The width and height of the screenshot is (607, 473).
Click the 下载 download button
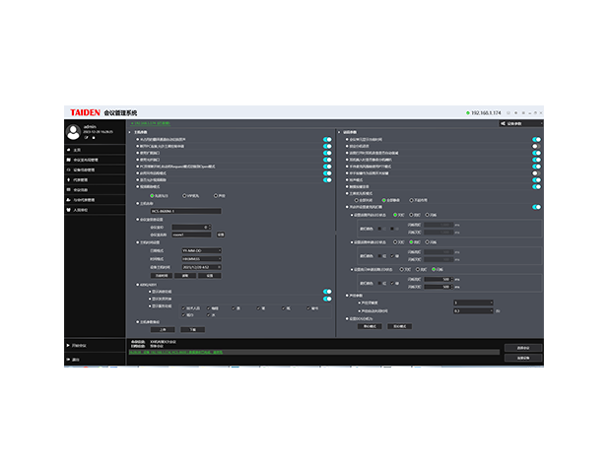[191, 329]
